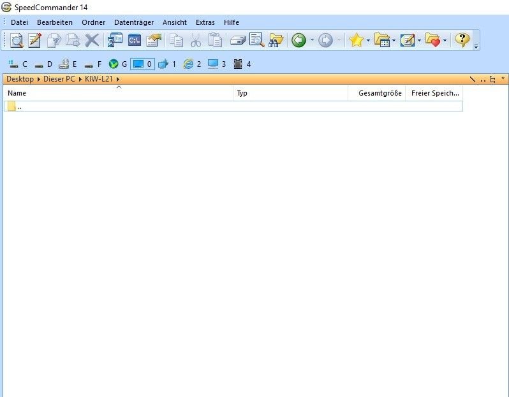Open the Extras menu
This screenshot has width=509, height=397.
(x=205, y=22)
